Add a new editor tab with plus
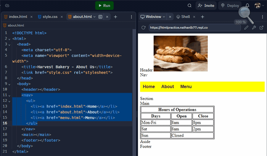 pyautogui.click(x=116, y=17)
